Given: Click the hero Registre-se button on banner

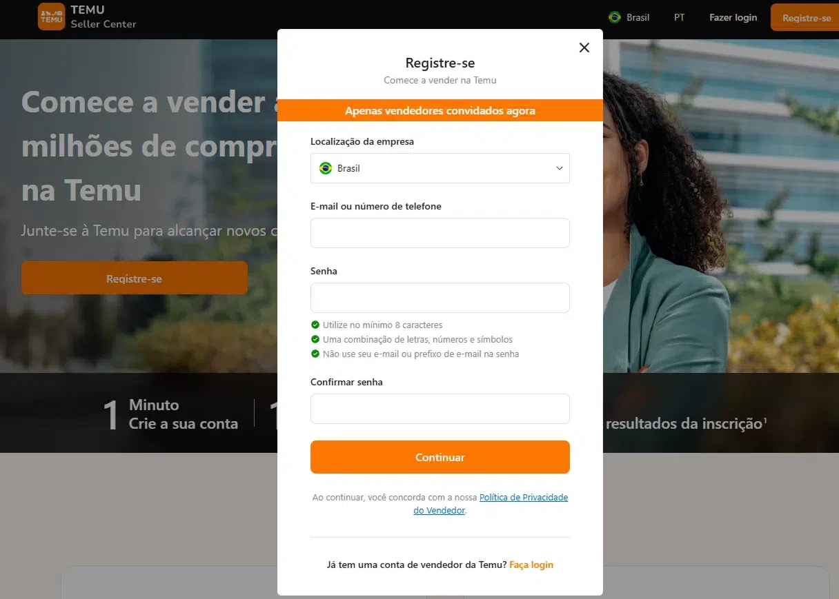Looking at the screenshot, I should pyautogui.click(x=135, y=278).
